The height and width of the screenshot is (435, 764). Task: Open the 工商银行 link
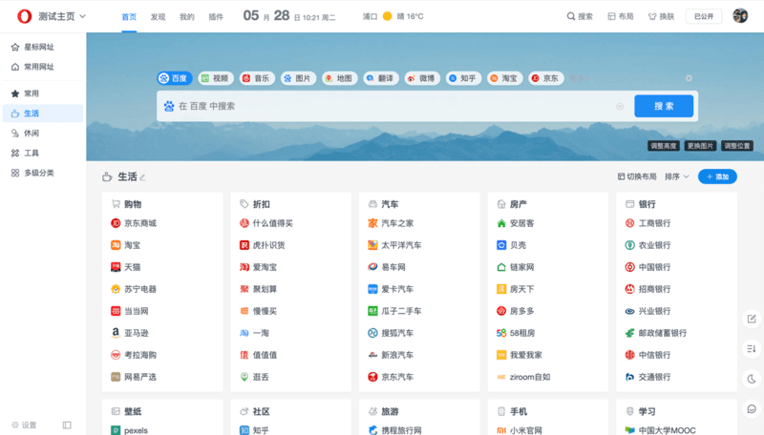(648, 223)
